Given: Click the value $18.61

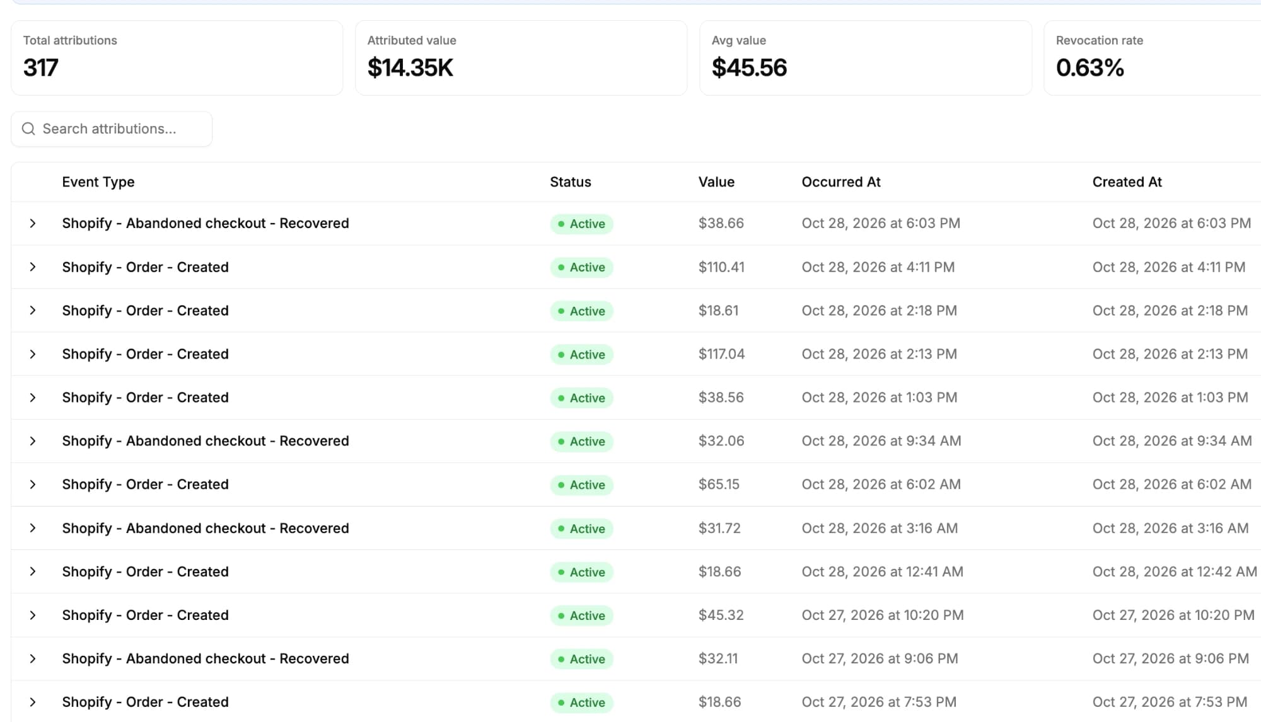Looking at the screenshot, I should click(718, 311).
